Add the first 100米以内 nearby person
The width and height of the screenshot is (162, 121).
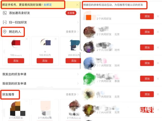click(x=16, y=61)
